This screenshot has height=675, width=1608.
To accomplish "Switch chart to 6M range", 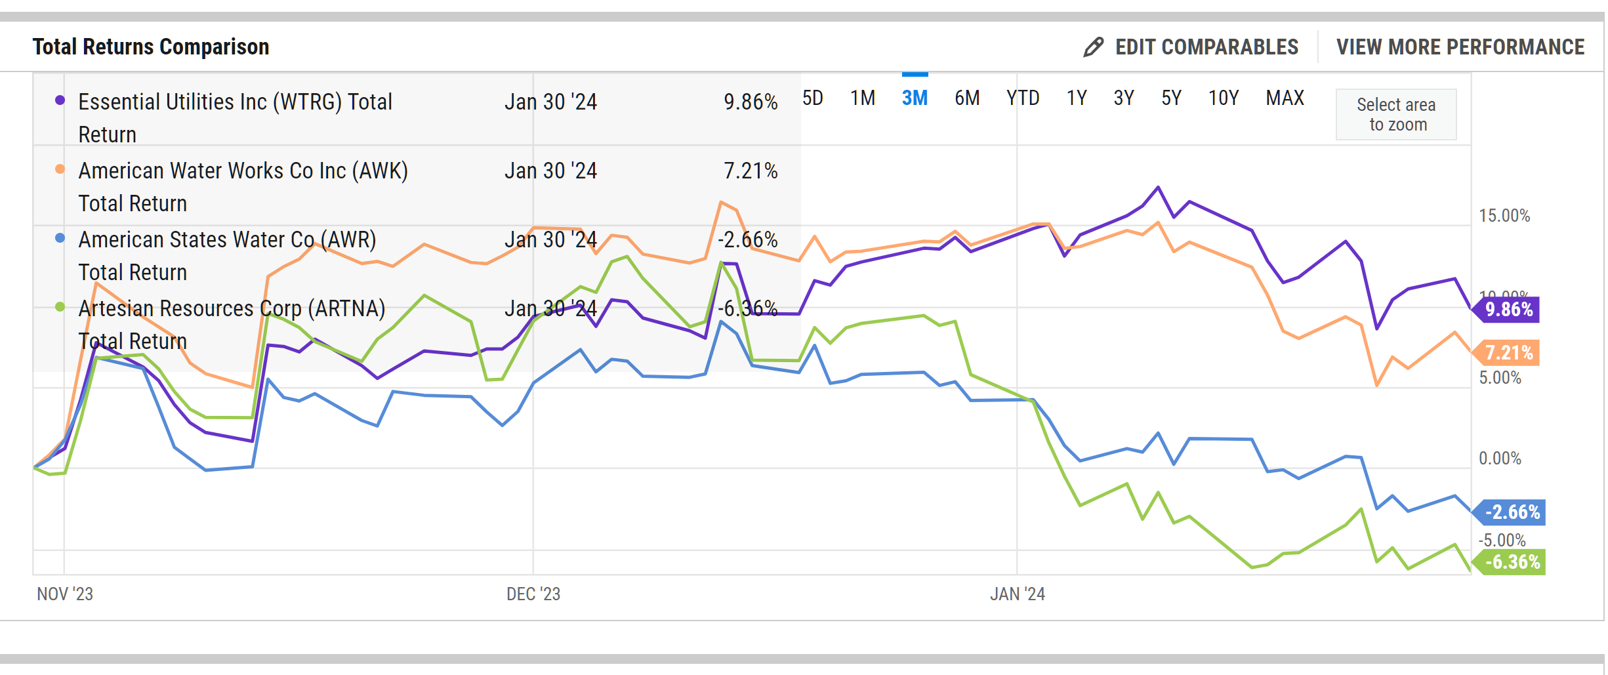I will click(967, 98).
